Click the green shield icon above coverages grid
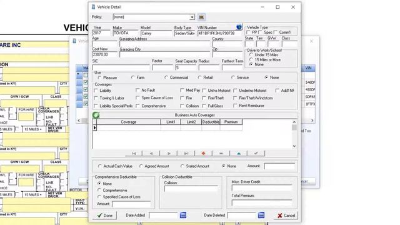 pyautogui.click(x=96, y=115)
